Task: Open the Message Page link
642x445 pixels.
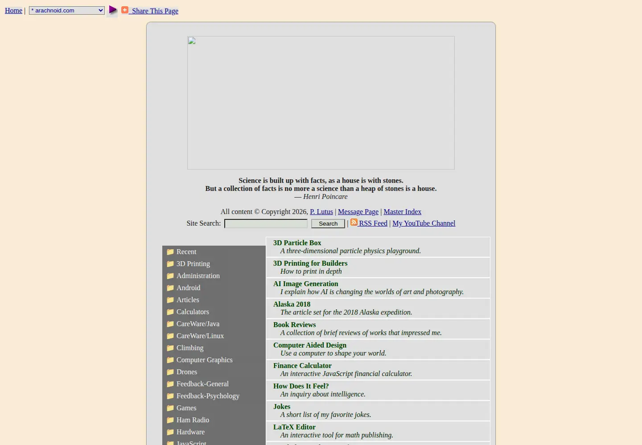Action: (x=358, y=212)
